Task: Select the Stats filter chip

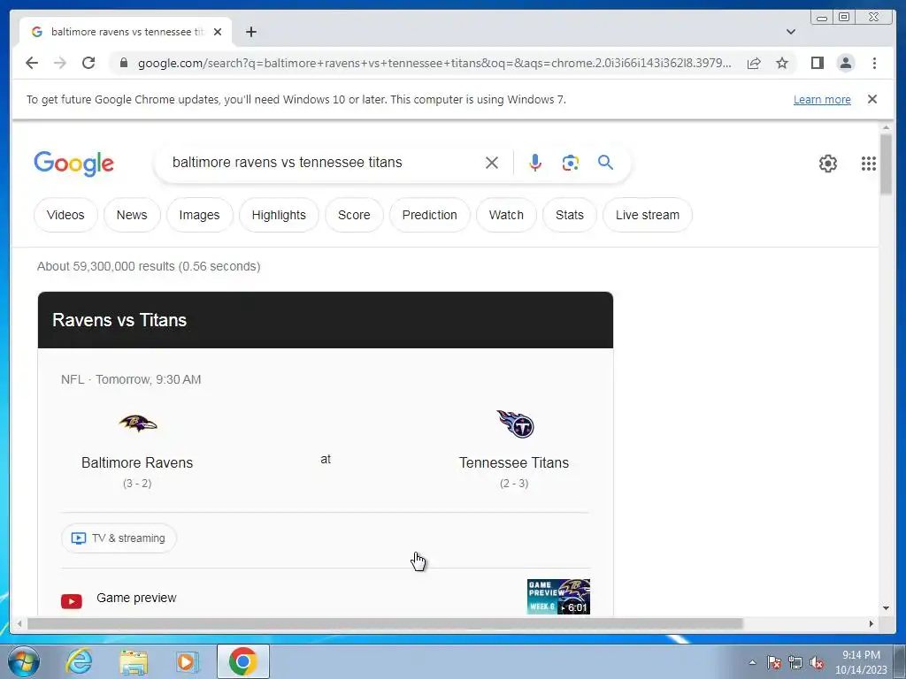Action: point(569,215)
